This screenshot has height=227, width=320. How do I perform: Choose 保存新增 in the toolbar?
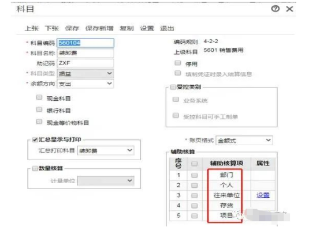99,28
